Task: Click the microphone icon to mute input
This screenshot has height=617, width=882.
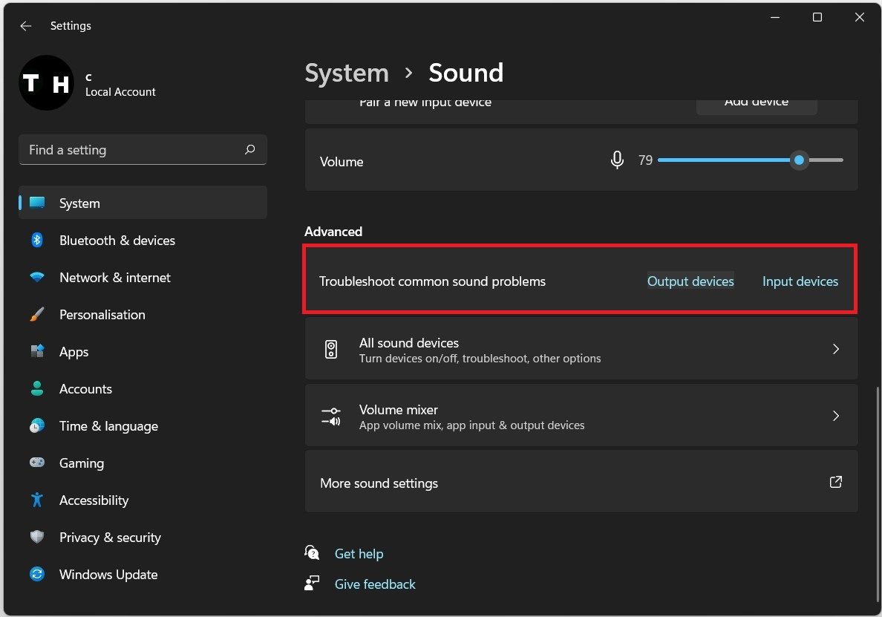Action: [616, 160]
